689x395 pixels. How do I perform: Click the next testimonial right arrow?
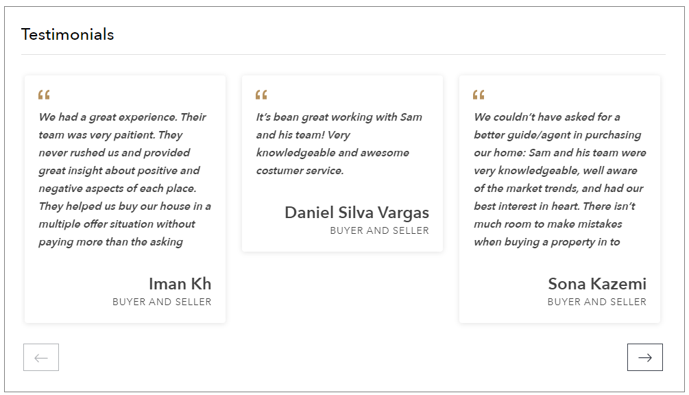click(644, 357)
